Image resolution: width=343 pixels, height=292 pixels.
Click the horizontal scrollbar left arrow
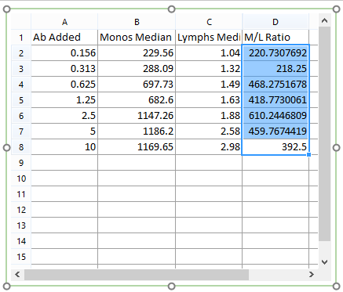point(17,274)
